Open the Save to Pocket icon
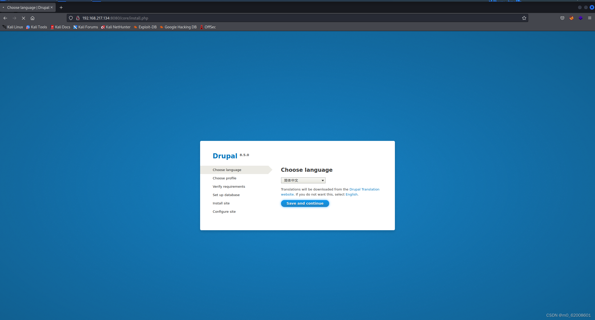The height and width of the screenshot is (320, 595). [x=562, y=18]
